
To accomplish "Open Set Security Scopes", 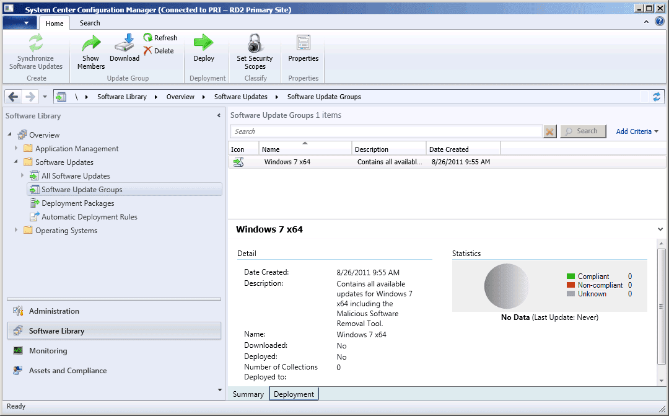I will [255, 51].
